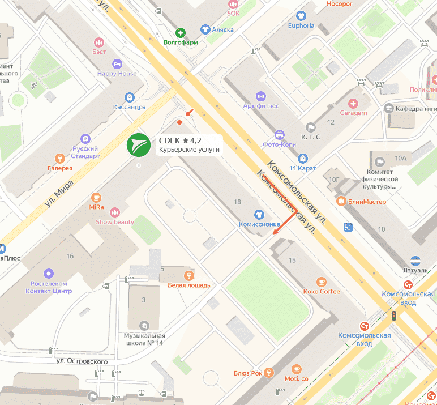
Task: Click building number 18
Action: (x=237, y=202)
